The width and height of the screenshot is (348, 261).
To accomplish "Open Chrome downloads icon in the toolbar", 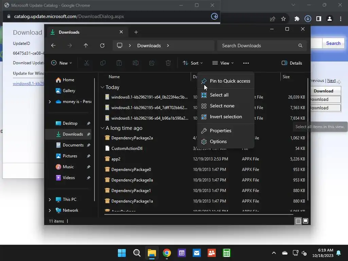I will pyautogui.click(x=308, y=19).
